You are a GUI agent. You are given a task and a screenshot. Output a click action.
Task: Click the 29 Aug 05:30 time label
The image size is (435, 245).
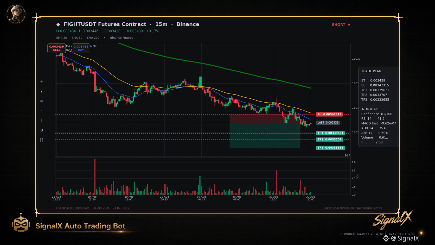pos(92,198)
